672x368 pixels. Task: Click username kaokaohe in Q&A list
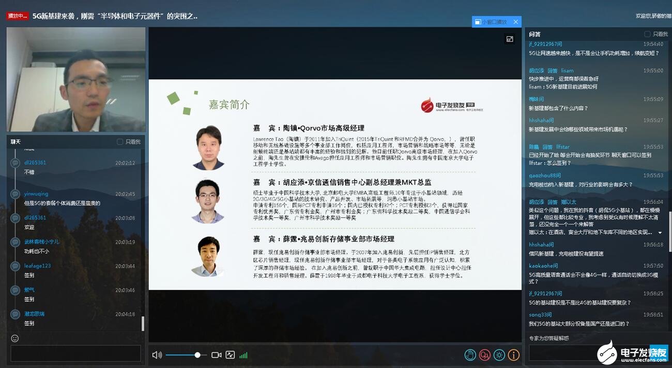544,266
